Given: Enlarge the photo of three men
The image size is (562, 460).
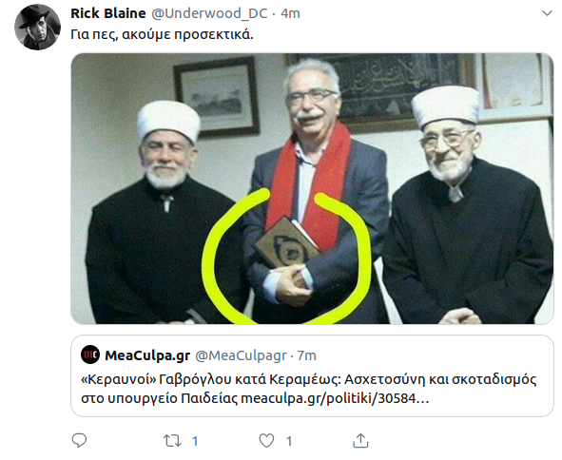Looking at the screenshot, I should 312,188.
